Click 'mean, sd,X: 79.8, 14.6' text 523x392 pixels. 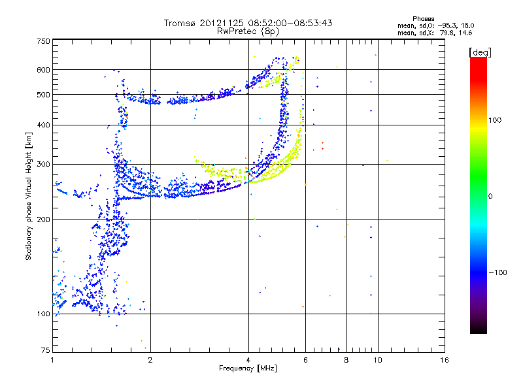click(435, 33)
